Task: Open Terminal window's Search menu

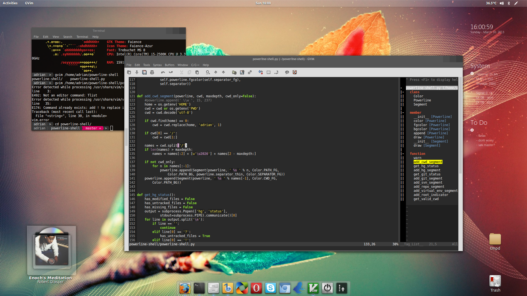Action: click(x=68, y=37)
